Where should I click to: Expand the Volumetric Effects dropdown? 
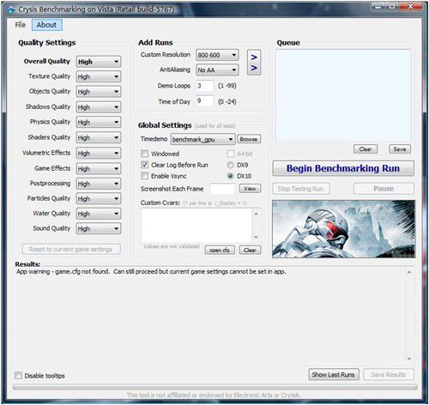pos(99,153)
